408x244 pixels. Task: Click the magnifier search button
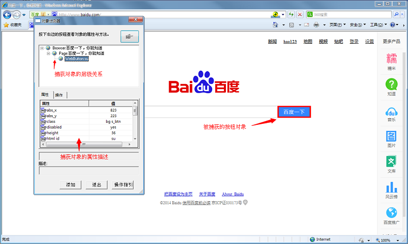(396, 15)
